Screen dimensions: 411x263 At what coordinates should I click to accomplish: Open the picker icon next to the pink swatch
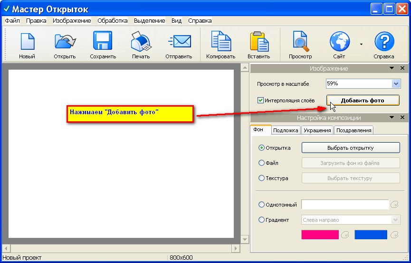tap(345, 235)
